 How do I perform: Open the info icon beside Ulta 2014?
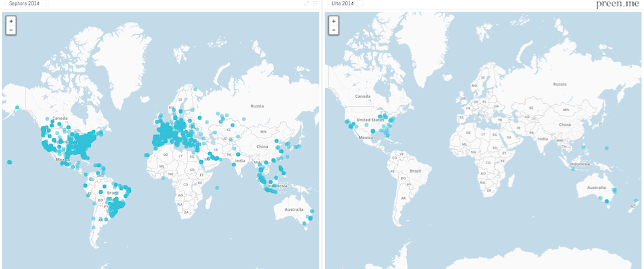tap(360, 3)
